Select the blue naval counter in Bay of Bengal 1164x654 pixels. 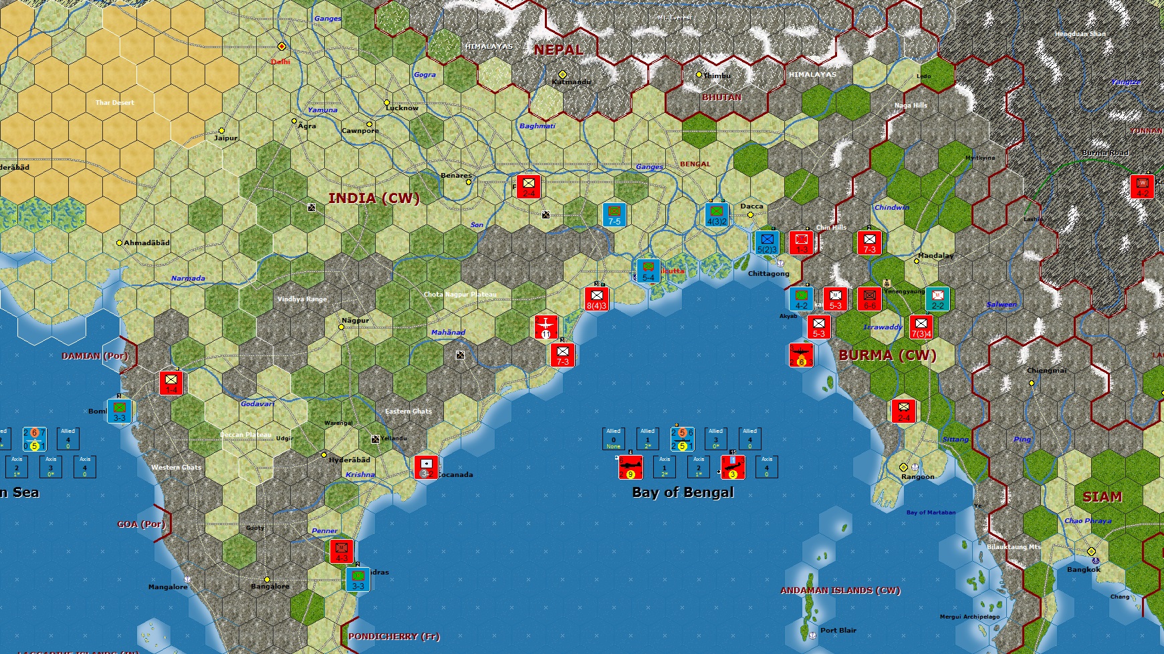click(x=682, y=440)
